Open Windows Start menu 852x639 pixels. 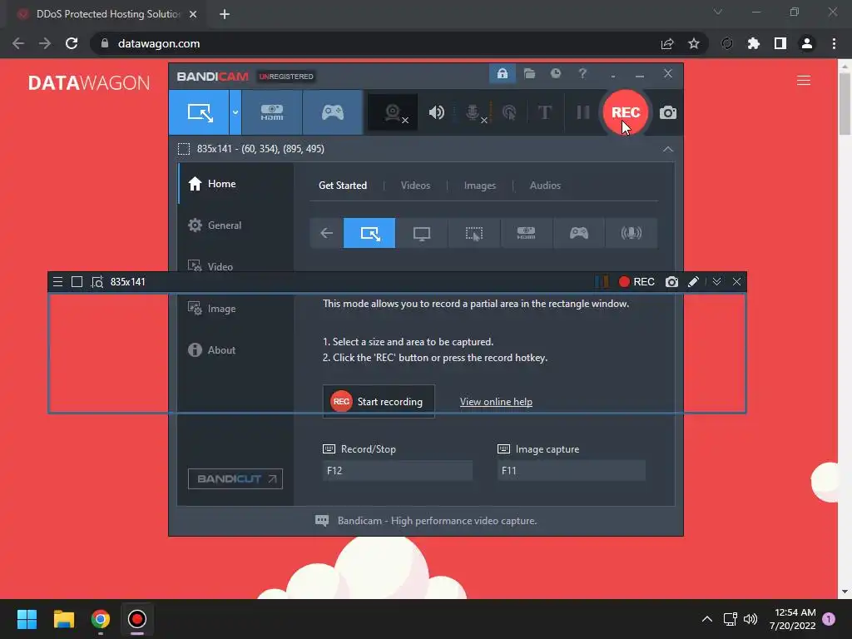[27, 619]
